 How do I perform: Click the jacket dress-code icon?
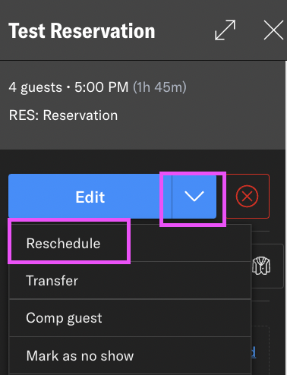click(x=261, y=266)
